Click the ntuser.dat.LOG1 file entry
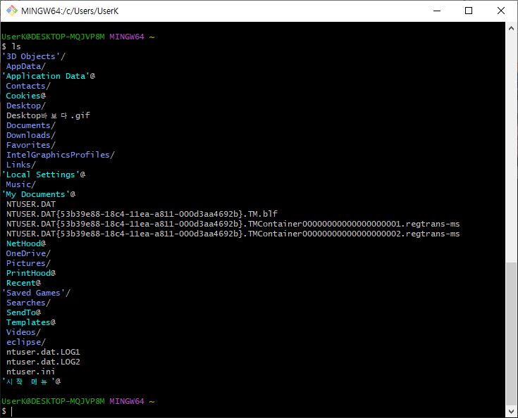 coord(43,352)
